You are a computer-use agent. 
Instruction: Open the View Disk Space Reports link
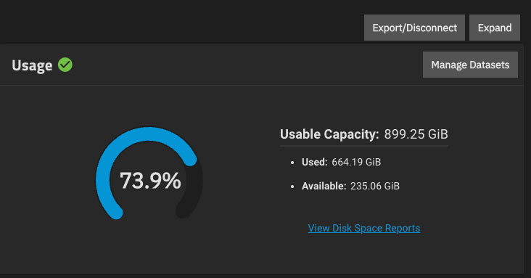coord(364,228)
